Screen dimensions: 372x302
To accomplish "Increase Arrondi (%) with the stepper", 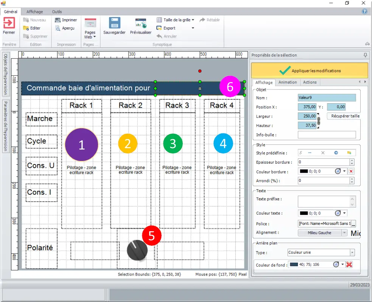I will click(x=352, y=179).
